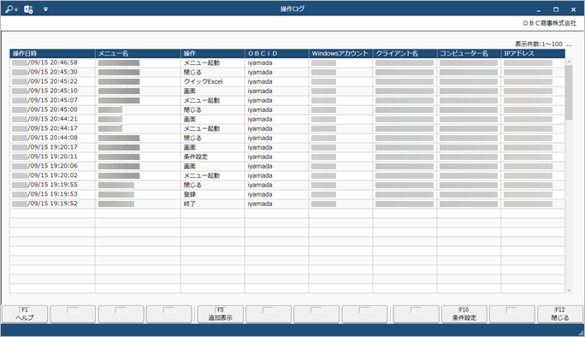The height and width of the screenshot is (337, 585).
Task: Click the F10 条件設定 button
Action: (464, 314)
